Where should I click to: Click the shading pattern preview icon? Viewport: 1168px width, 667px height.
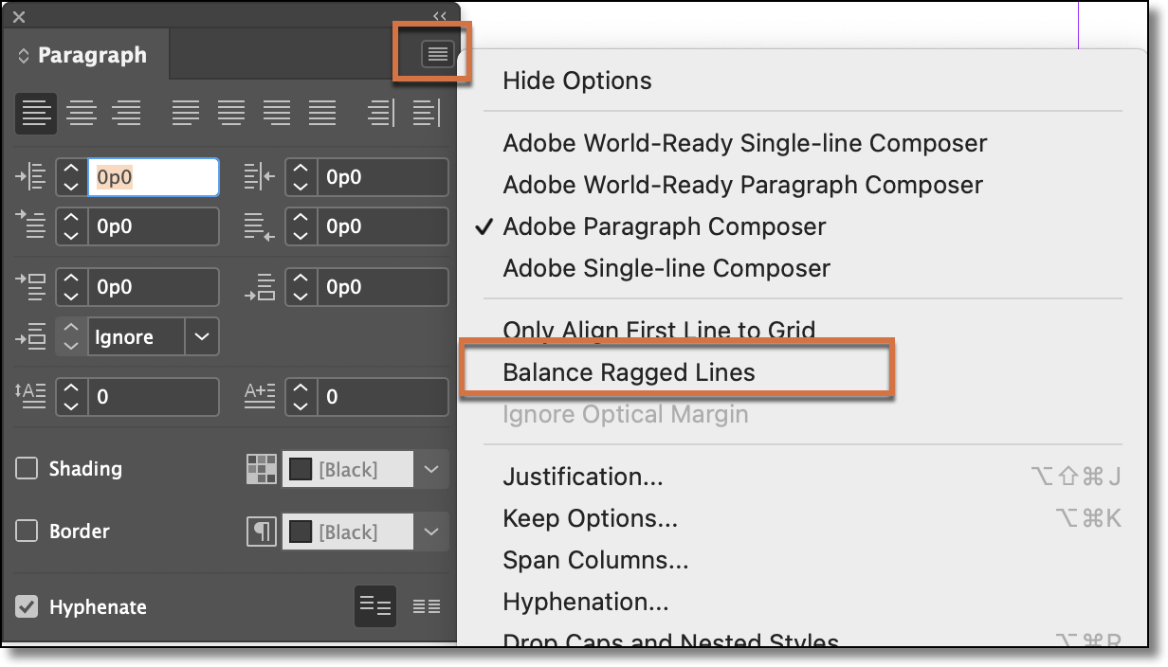point(262,468)
